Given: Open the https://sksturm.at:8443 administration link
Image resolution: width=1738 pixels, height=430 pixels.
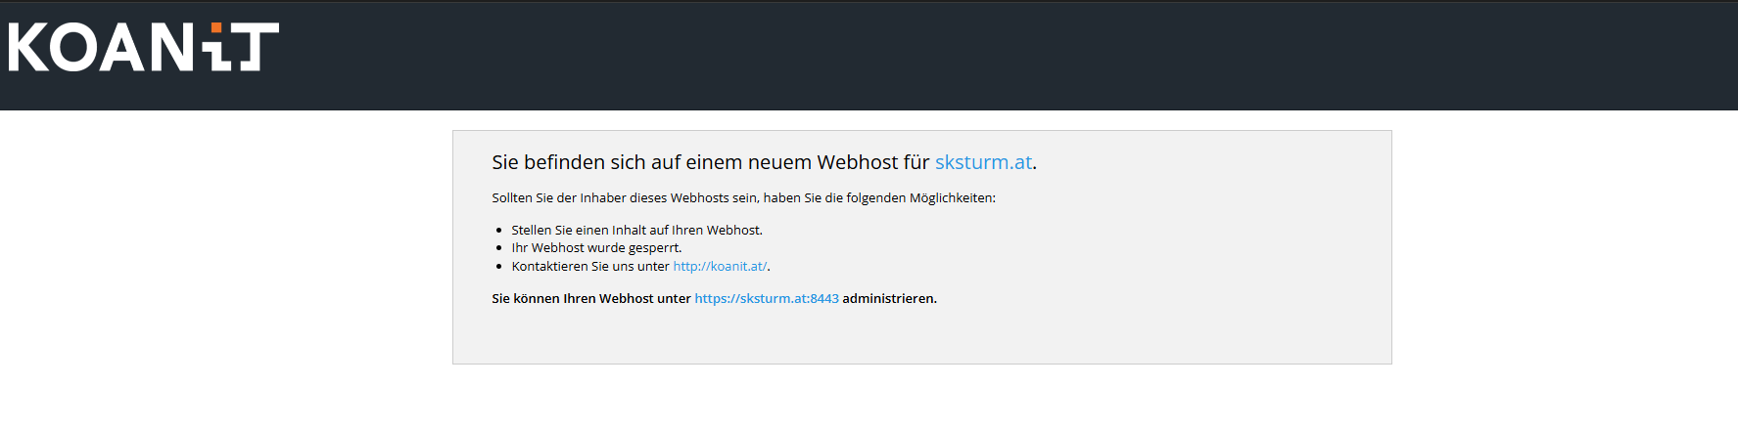Looking at the screenshot, I should [x=766, y=298].
